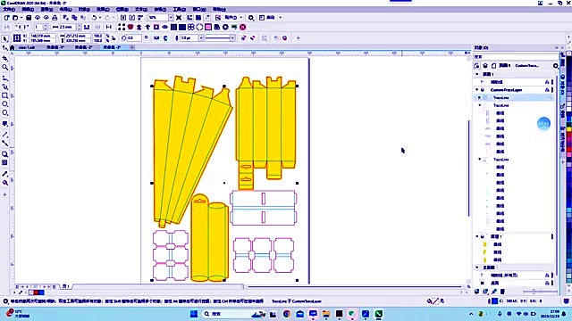572x321 pixels.
Task: Select the Drop Shadow tool
Action: (4, 154)
